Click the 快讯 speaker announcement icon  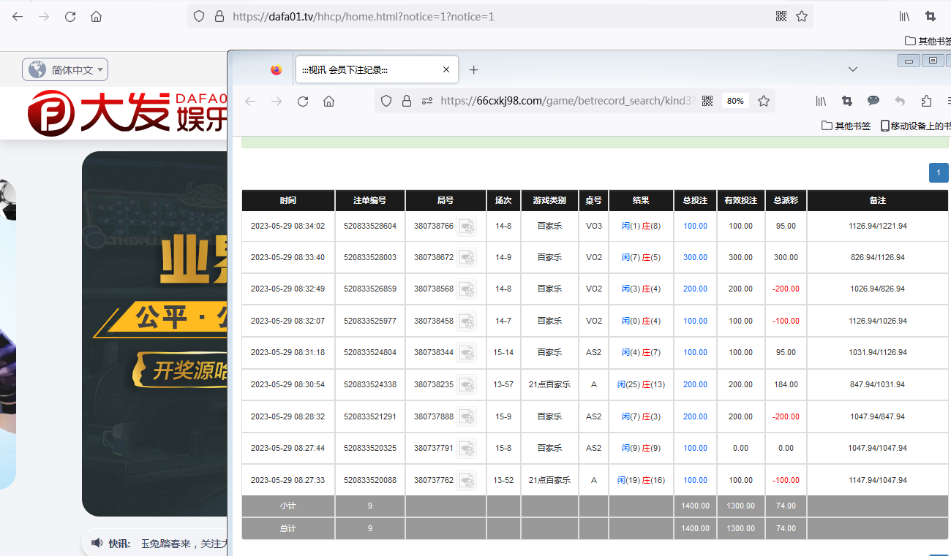pos(97,543)
